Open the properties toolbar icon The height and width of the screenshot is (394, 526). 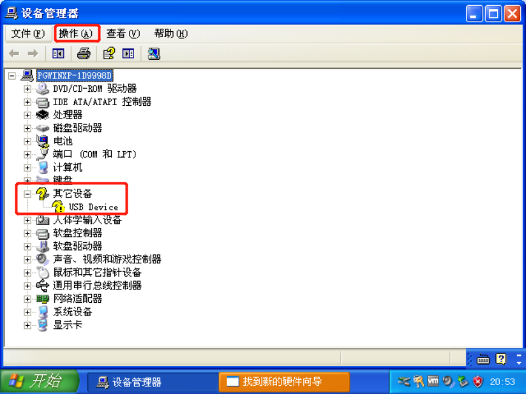point(109,54)
